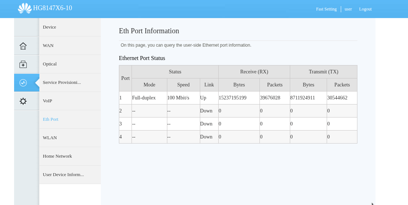Click the Eth Port menu item

(51, 119)
